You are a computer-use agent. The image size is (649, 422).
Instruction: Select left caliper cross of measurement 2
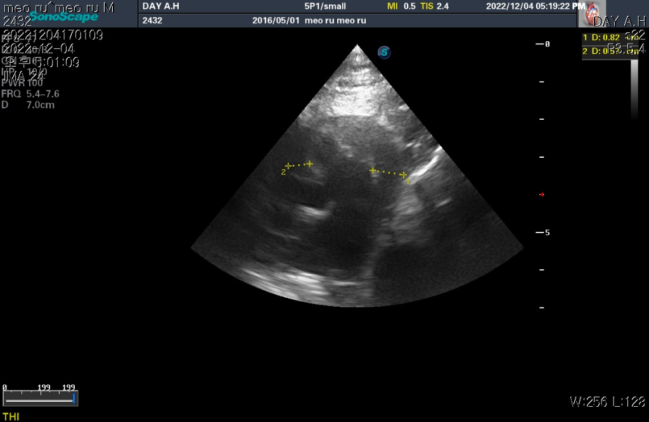tap(288, 166)
